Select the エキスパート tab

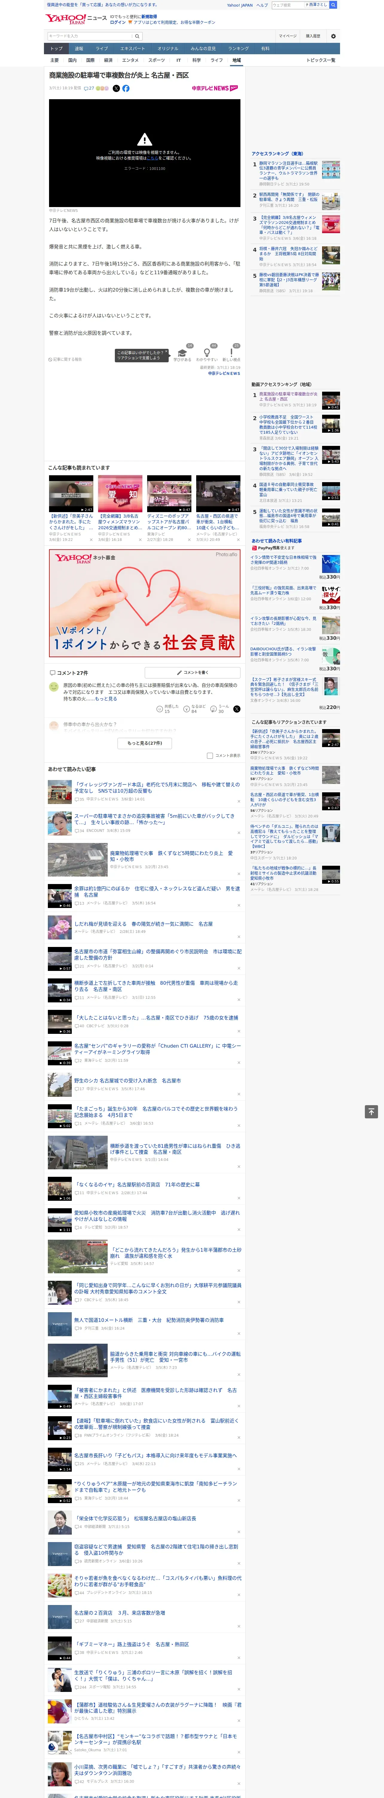tap(132, 49)
